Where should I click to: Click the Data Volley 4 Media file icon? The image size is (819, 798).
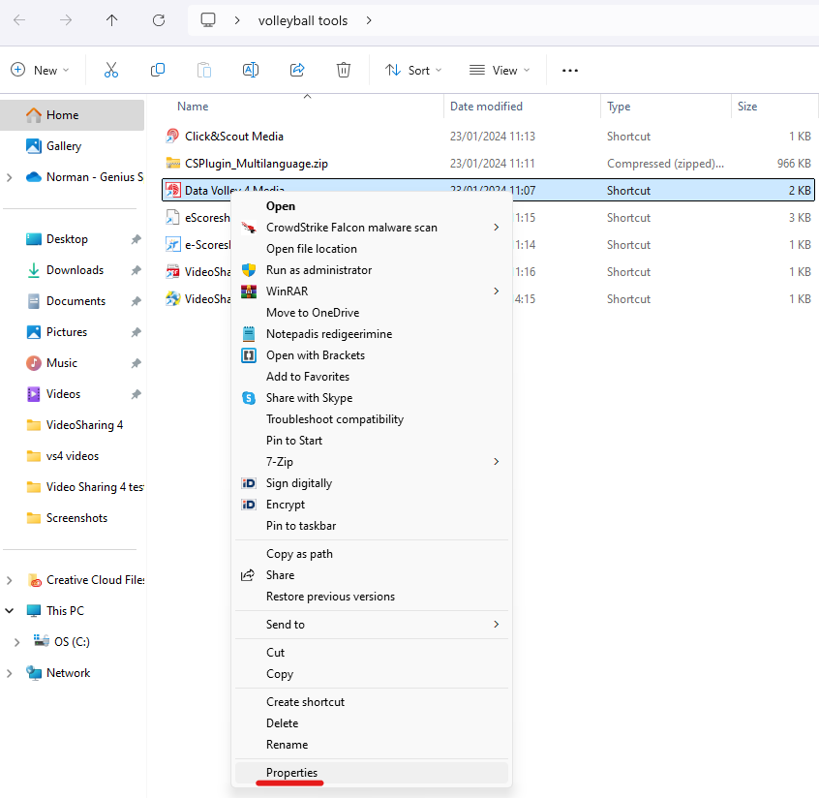tap(173, 190)
